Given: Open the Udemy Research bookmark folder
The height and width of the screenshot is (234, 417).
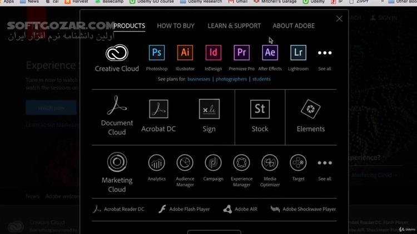Looking at the screenshot, I should (x=201, y=2).
